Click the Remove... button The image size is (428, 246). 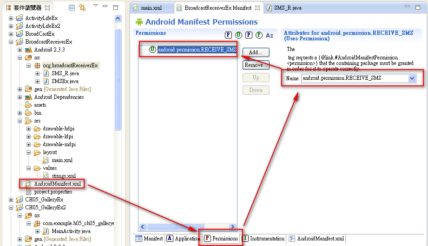(256, 65)
